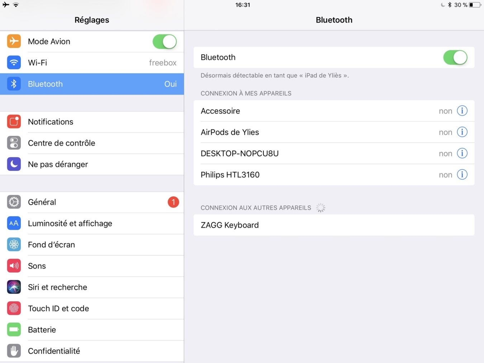484x363 pixels.
Task: Show details for DESKTOP-NOPCU8U device
Action: click(x=462, y=153)
